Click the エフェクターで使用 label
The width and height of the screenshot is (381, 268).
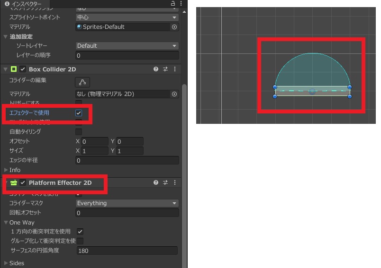coord(29,113)
